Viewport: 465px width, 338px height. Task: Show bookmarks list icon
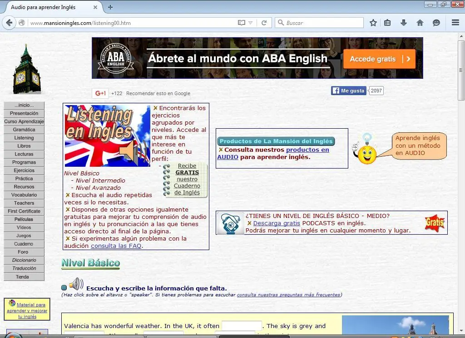pyautogui.click(x=387, y=23)
